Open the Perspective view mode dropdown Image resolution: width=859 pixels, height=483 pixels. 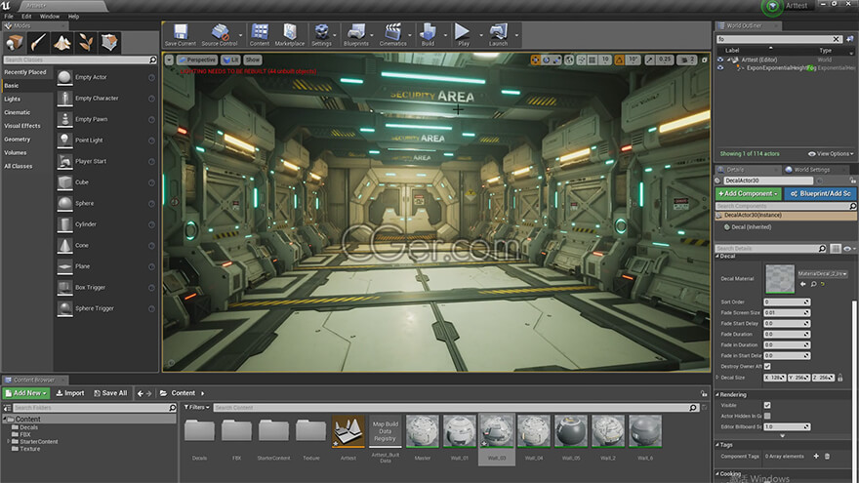[x=197, y=60]
